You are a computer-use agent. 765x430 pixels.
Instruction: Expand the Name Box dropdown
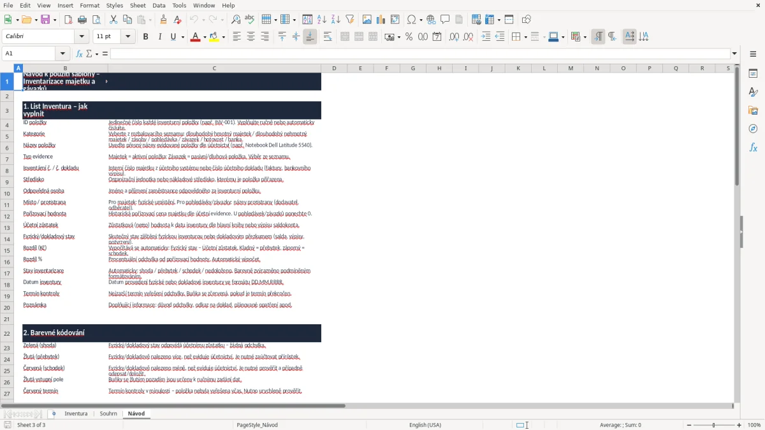pyautogui.click(x=62, y=54)
